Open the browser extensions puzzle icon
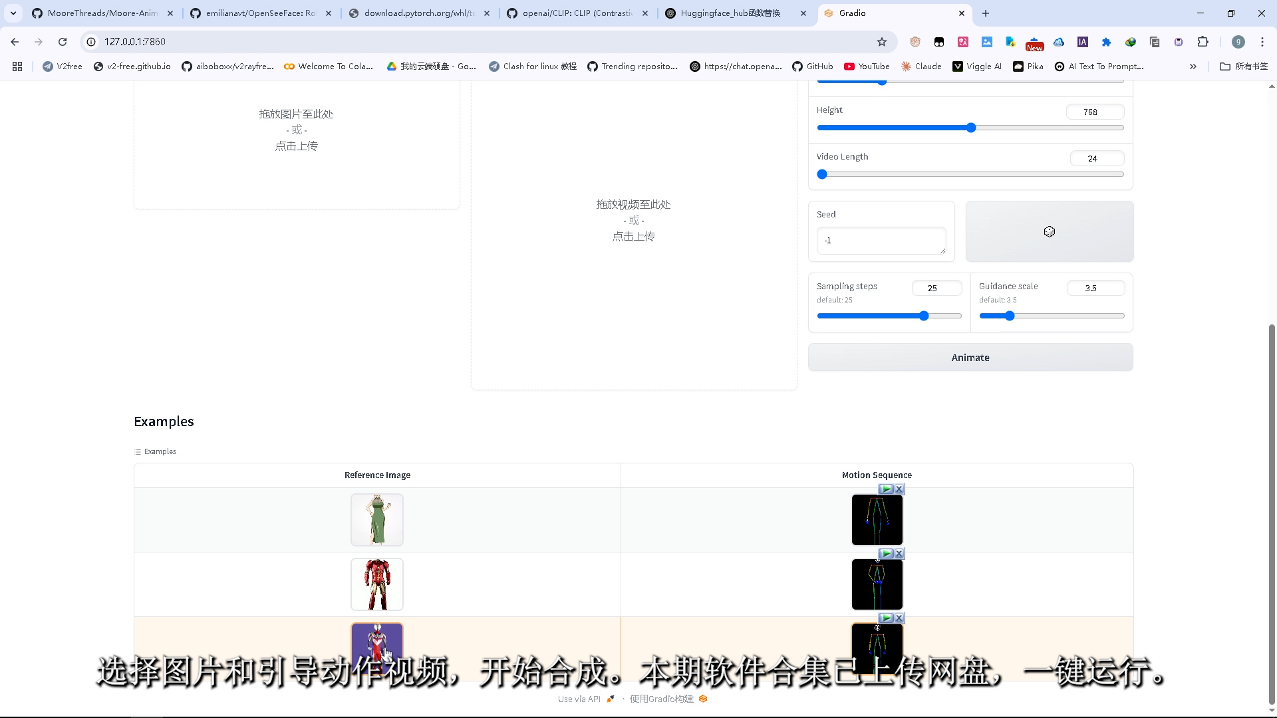This screenshot has width=1277, height=718. tap(1203, 42)
